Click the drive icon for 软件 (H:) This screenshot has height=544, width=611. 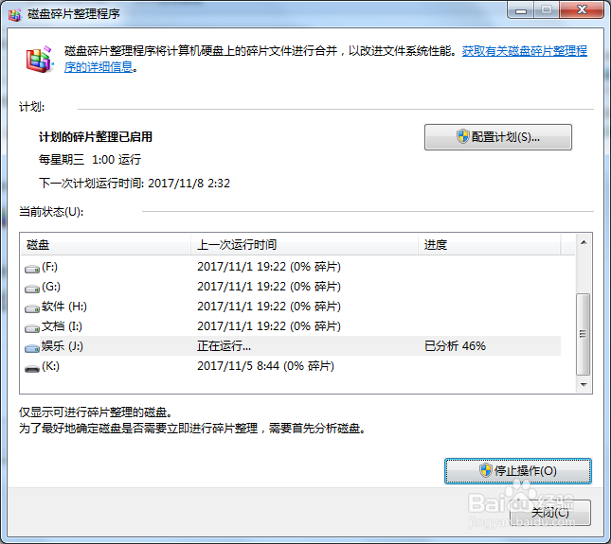tap(32, 307)
